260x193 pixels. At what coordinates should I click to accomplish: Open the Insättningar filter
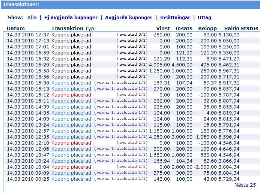pos(174,18)
